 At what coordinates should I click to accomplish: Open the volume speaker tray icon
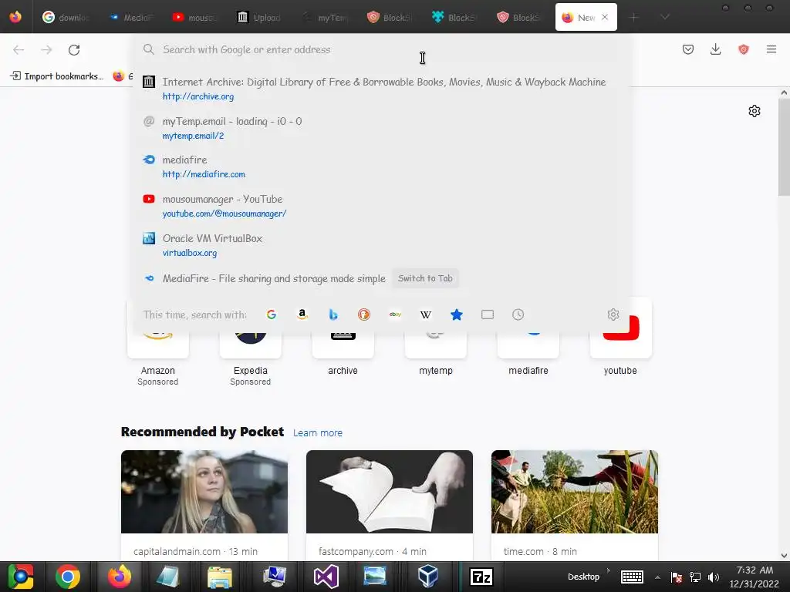coord(713,577)
